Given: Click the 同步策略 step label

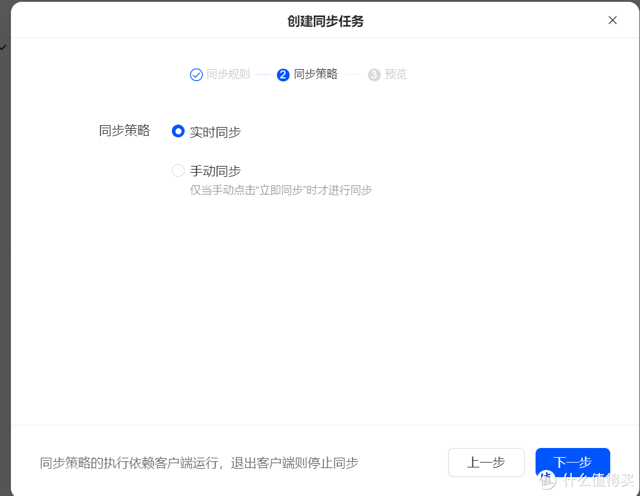Looking at the screenshot, I should coord(315,74).
